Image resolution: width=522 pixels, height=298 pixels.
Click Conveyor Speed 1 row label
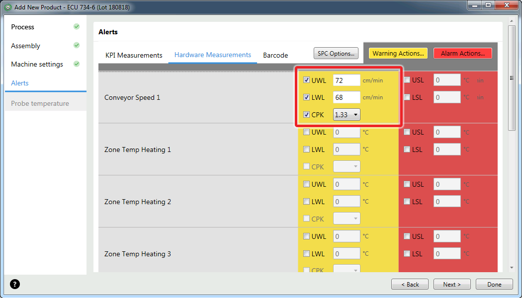point(132,97)
